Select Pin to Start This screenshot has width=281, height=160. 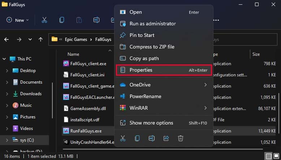[164, 35]
